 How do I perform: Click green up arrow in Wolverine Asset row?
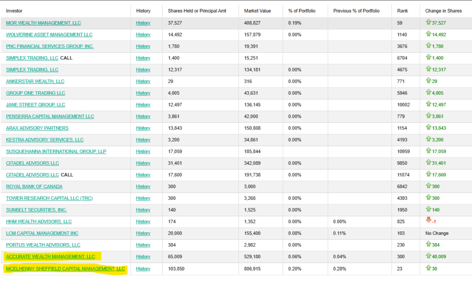click(428, 34)
